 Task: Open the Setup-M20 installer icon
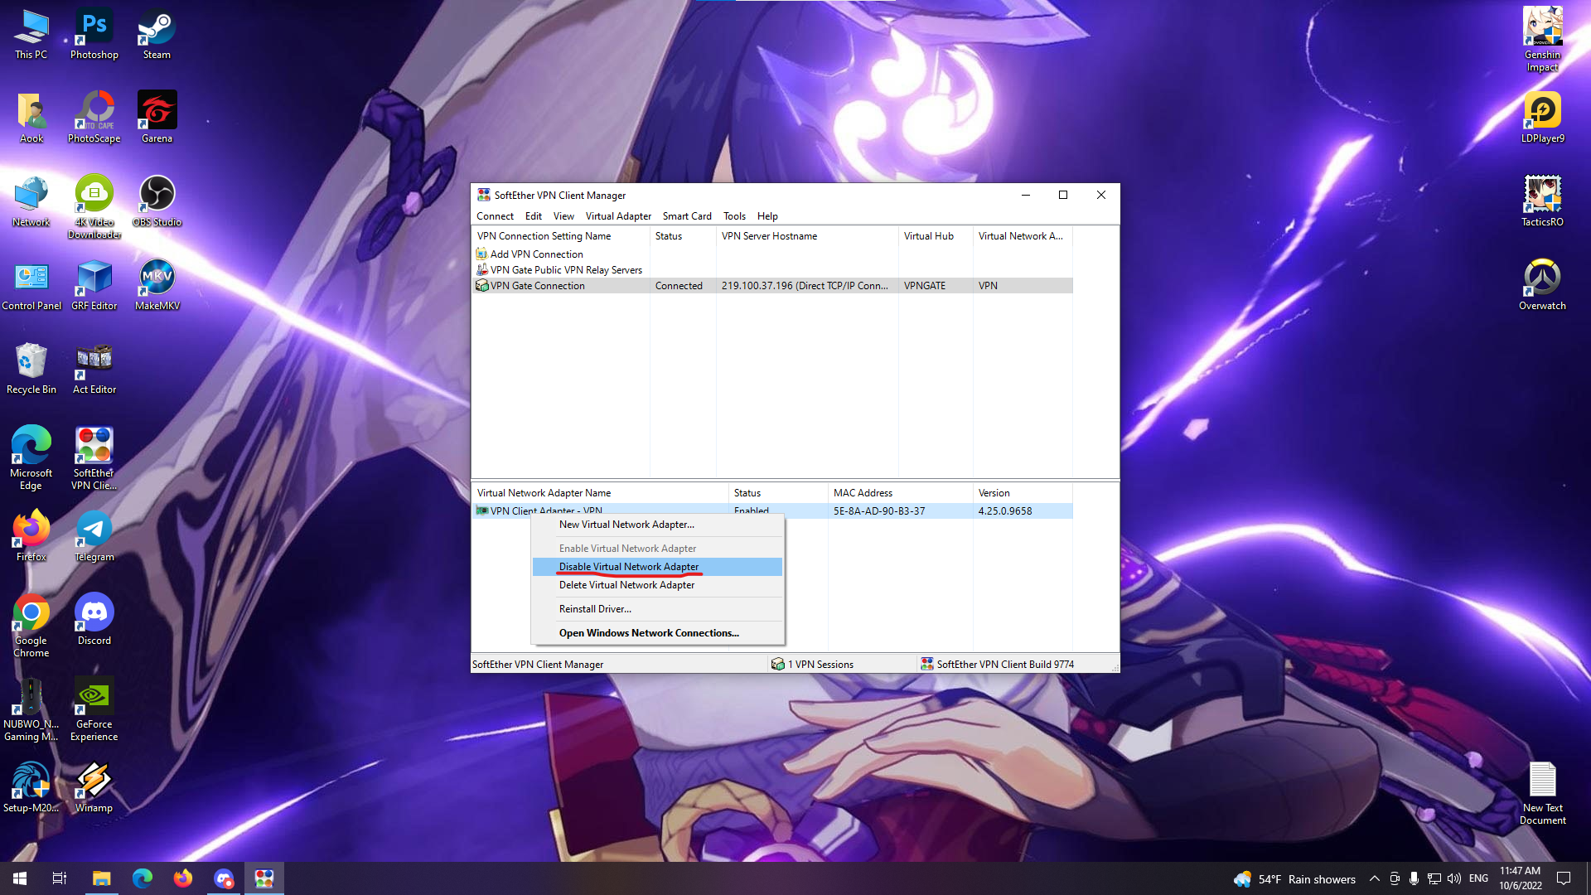[31, 787]
